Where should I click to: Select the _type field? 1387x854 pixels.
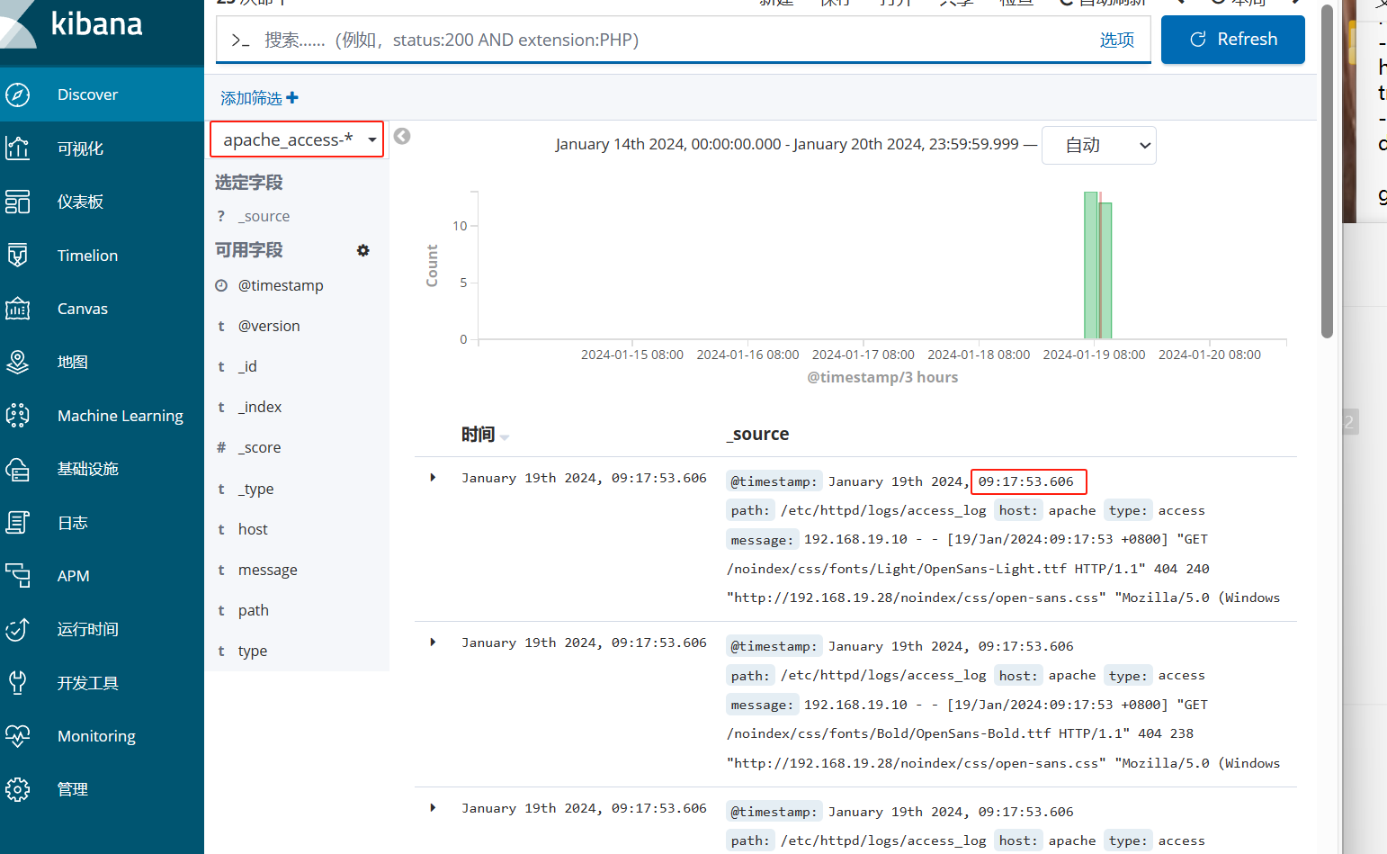pos(255,489)
